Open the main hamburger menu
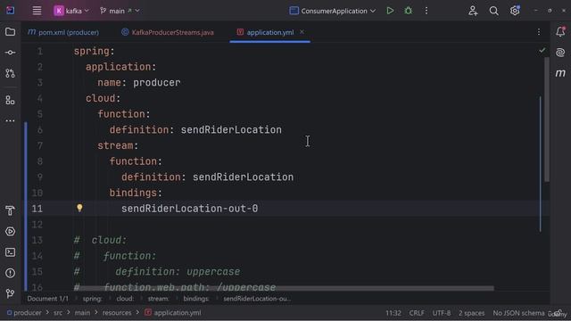 point(37,11)
